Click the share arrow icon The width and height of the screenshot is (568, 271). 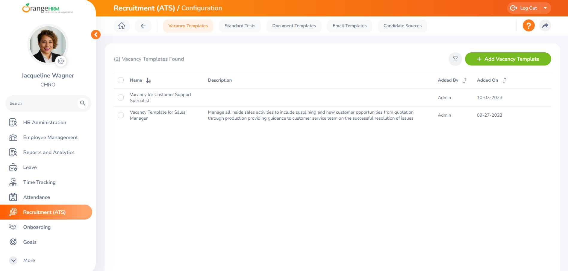pyautogui.click(x=545, y=26)
